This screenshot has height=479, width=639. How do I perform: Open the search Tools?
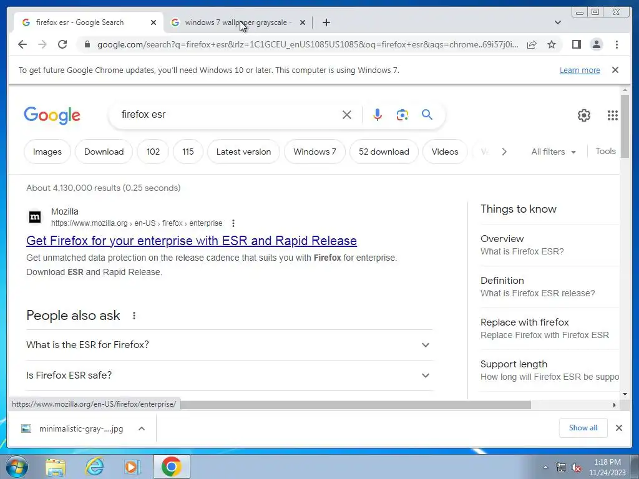pyautogui.click(x=605, y=151)
